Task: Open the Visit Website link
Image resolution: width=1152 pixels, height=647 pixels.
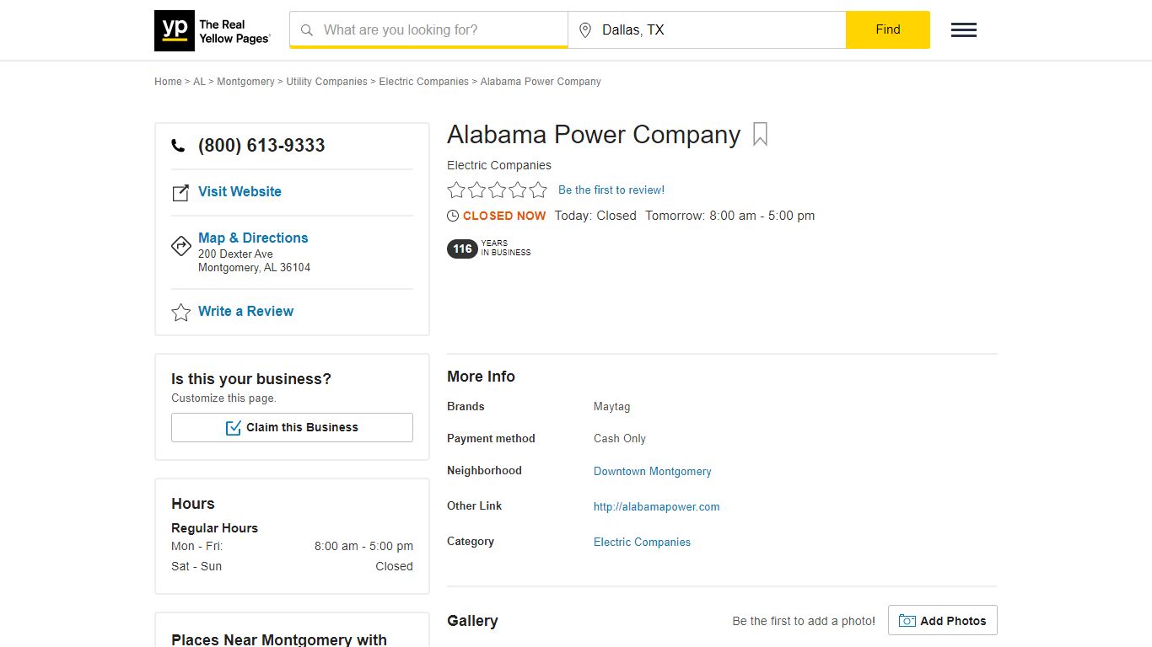Action: click(240, 192)
